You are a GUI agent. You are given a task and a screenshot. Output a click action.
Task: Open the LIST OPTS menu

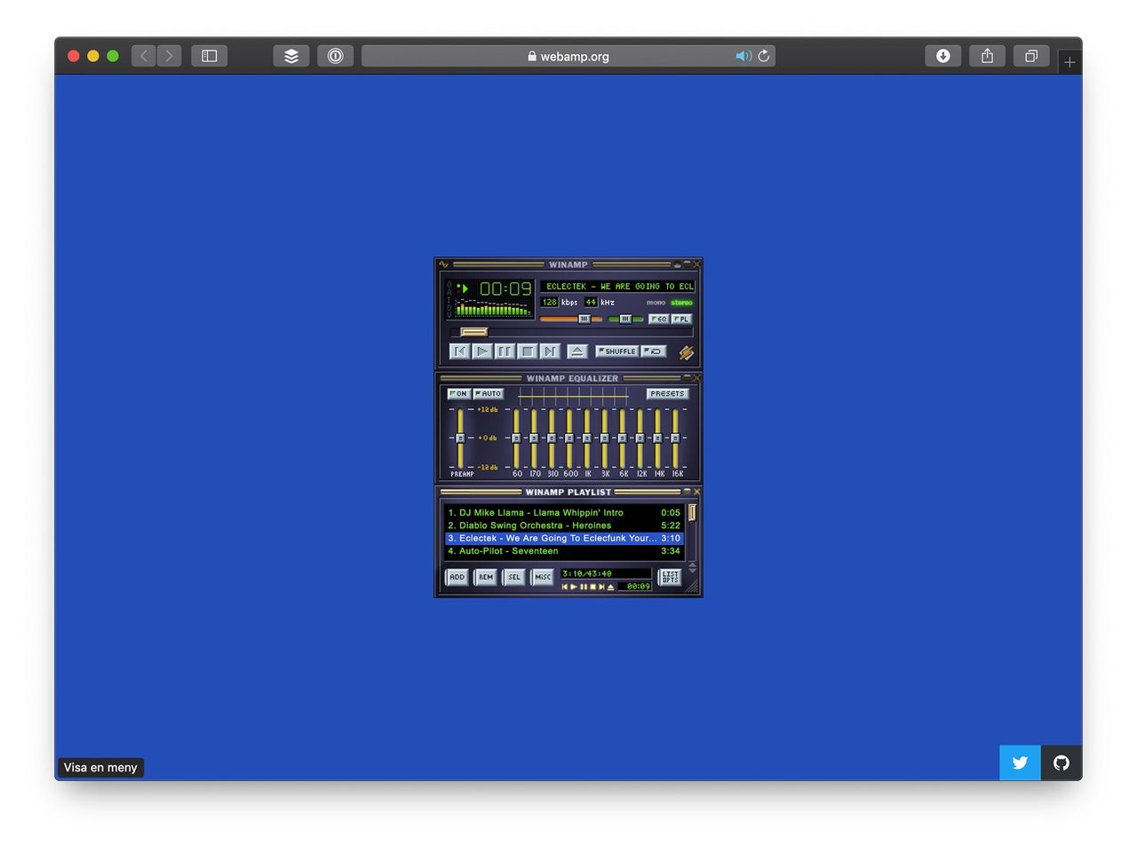point(669,577)
